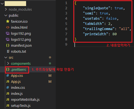Open manifest.json file

tap(21, 46)
